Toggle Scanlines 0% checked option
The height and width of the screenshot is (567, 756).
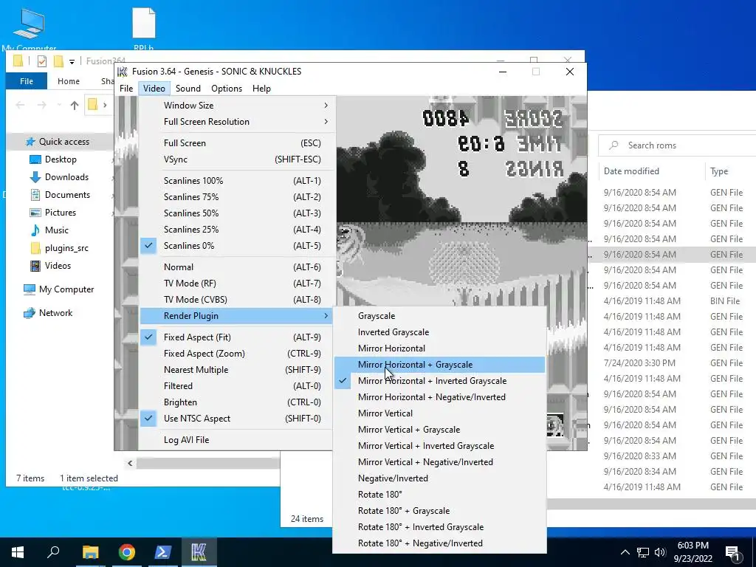236,246
